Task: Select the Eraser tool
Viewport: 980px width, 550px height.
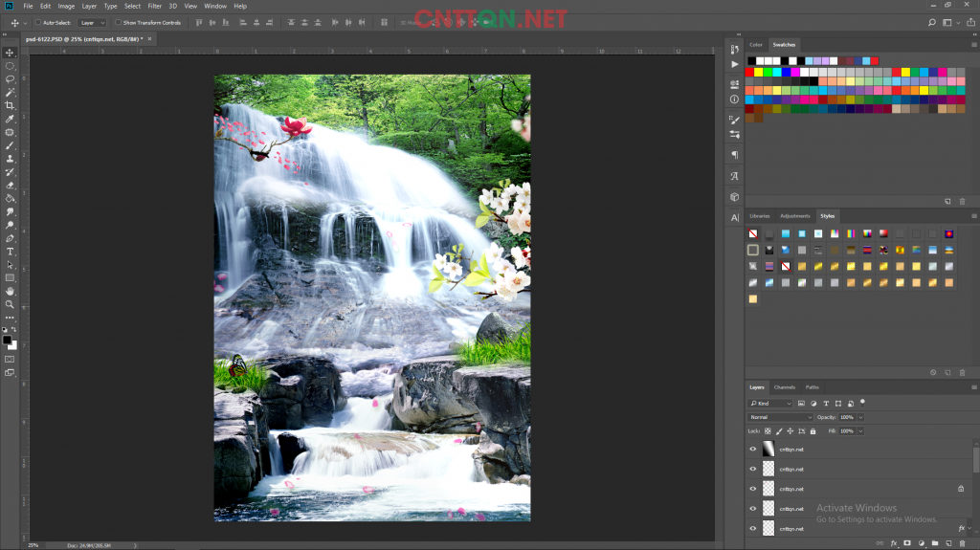Action: [10, 186]
